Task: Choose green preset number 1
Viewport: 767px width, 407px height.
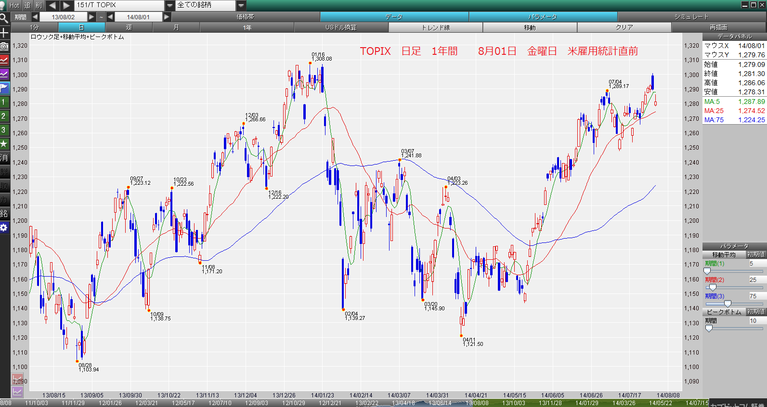Action: 4,102
